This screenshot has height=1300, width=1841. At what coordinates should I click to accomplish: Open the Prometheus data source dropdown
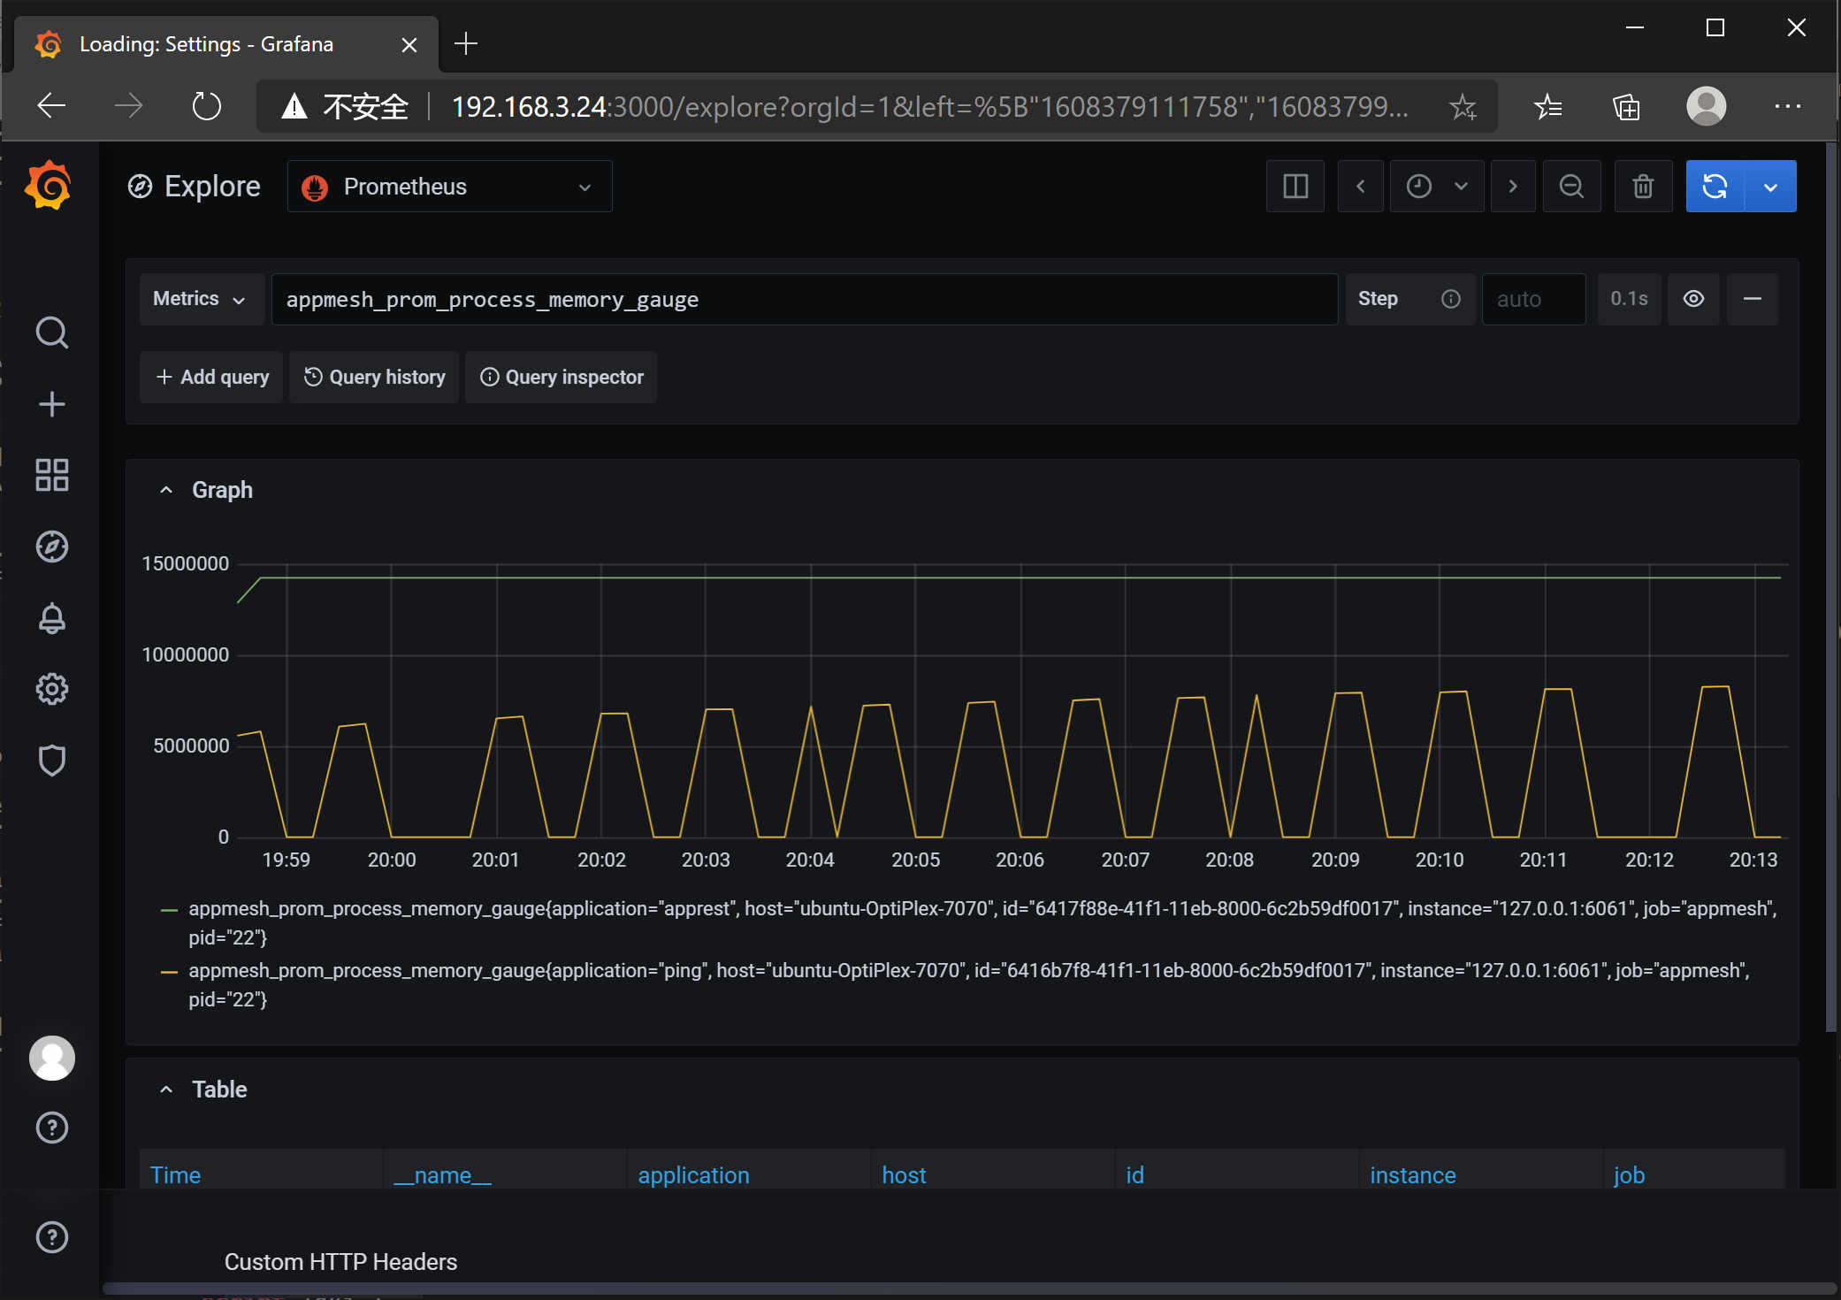449,187
